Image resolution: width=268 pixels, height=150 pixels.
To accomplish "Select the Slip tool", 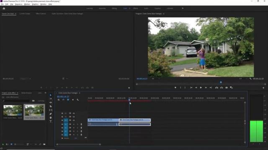I will click(51, 110).
